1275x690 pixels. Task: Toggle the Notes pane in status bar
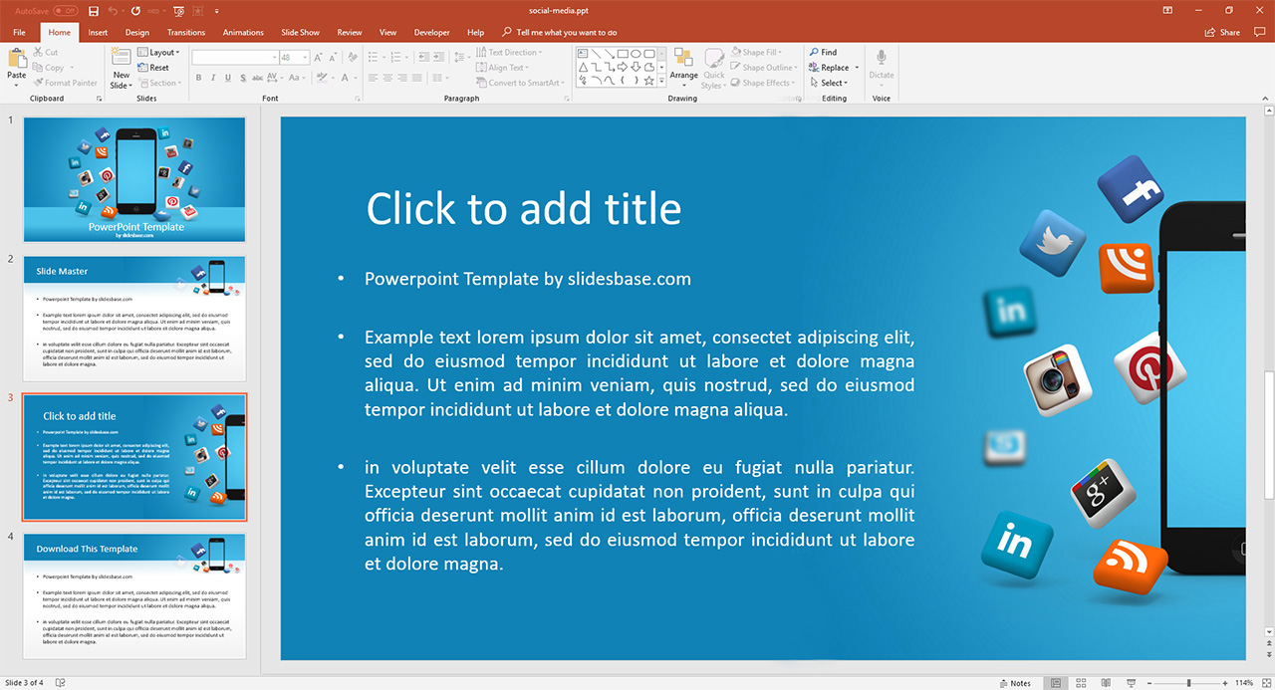(x=1013, y=683)
